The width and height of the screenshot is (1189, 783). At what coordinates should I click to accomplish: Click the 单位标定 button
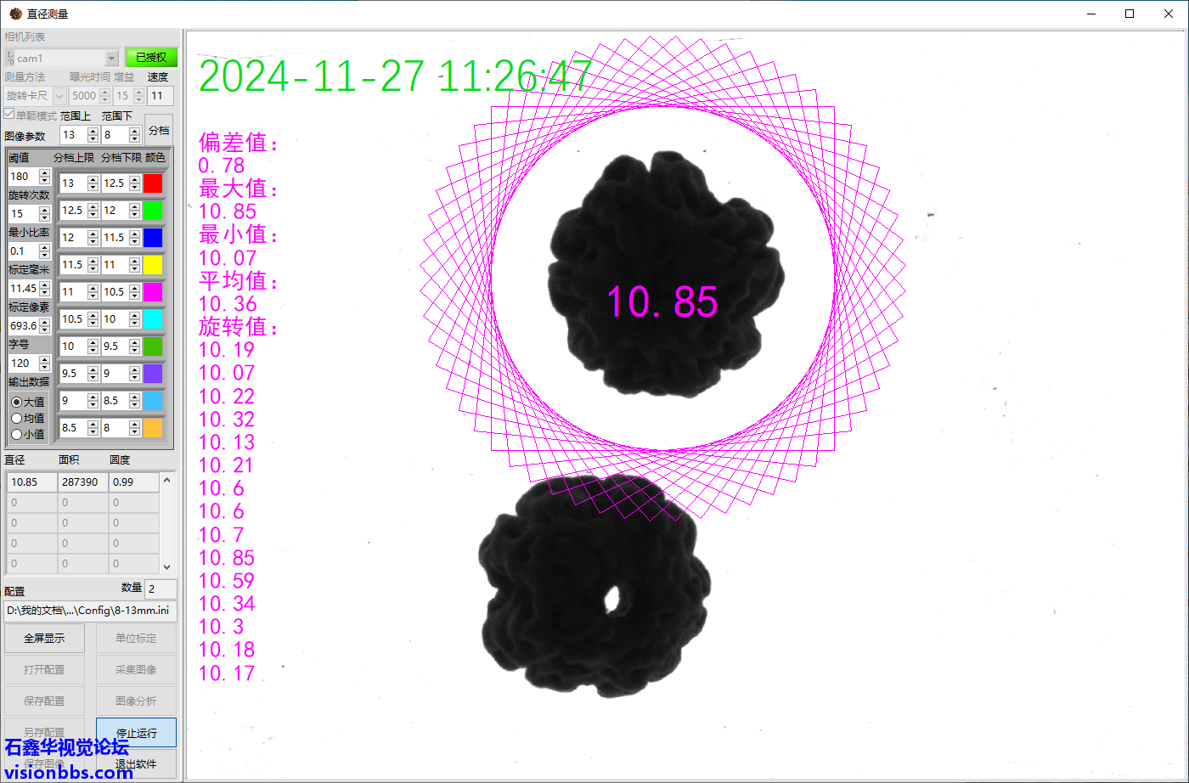pos(136,639)
